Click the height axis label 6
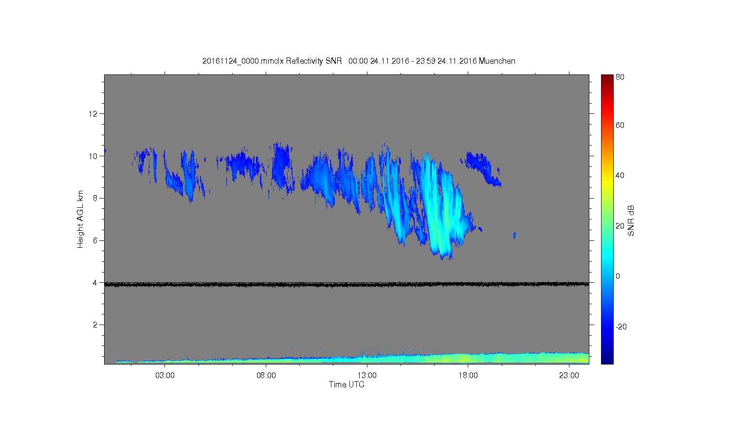730x438 pixels. pyautogui.click(x=95, y=240)
